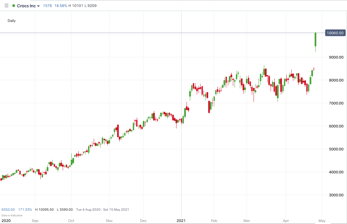
Task: Click the 6352.00 range change value
Action: pos(8,209)
